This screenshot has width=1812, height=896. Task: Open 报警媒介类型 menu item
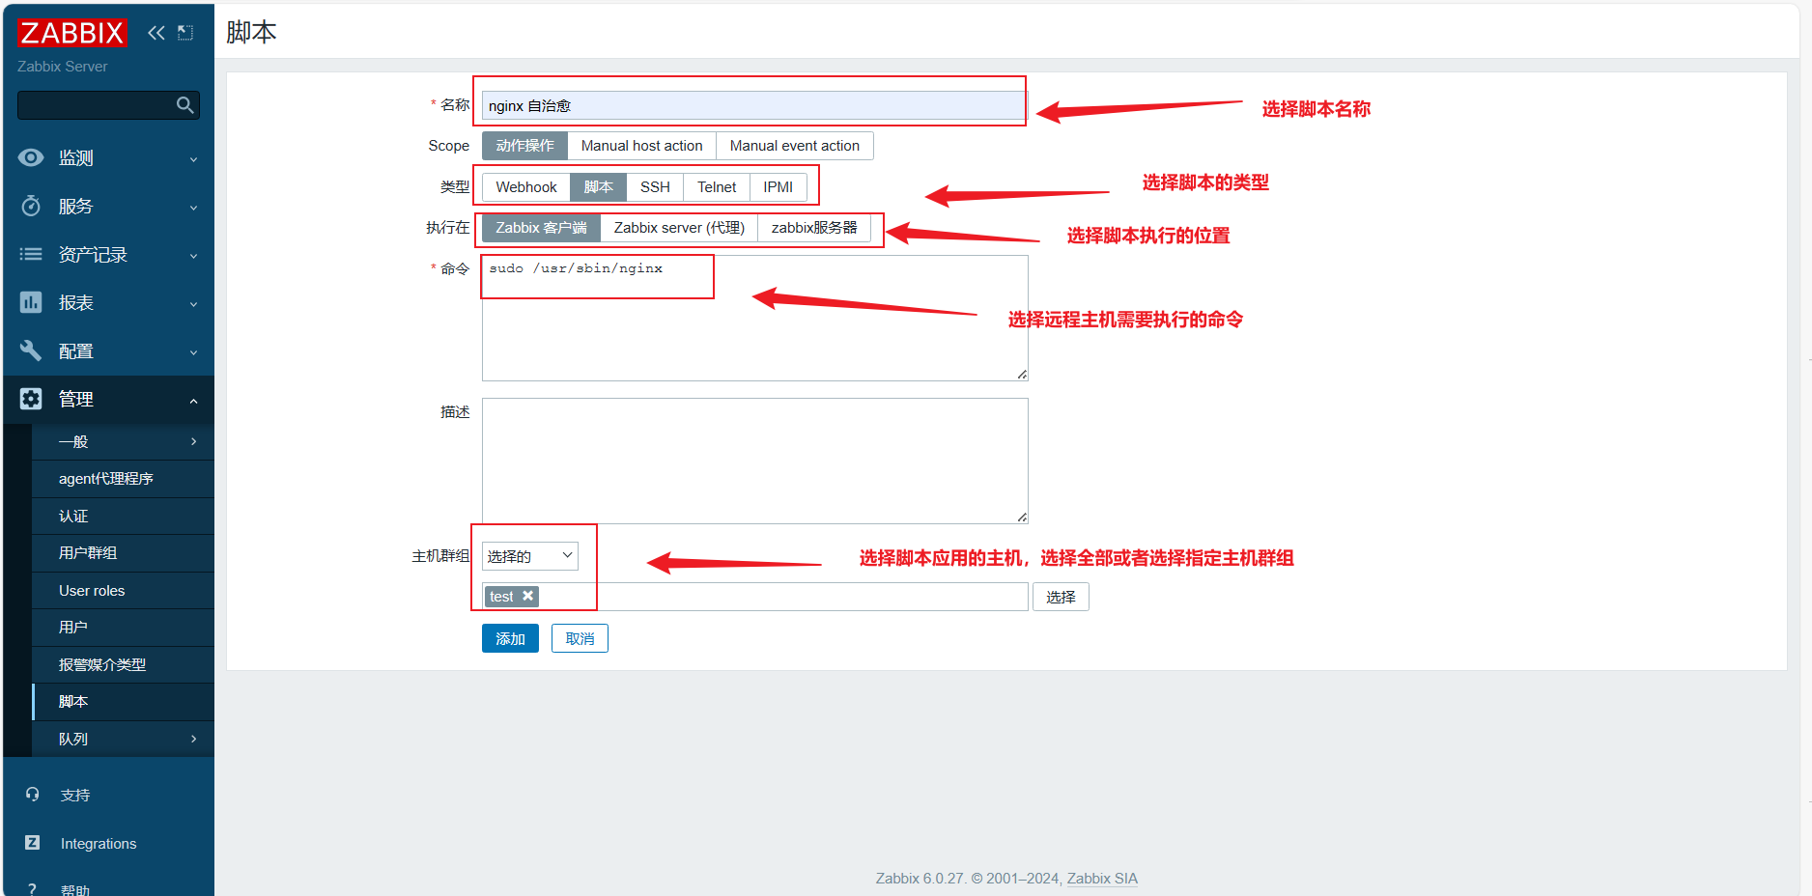[123, 664]
